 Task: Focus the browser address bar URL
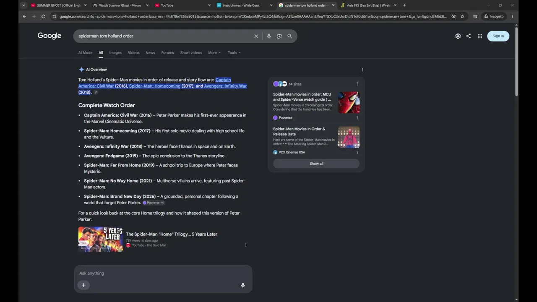[253, 16]
